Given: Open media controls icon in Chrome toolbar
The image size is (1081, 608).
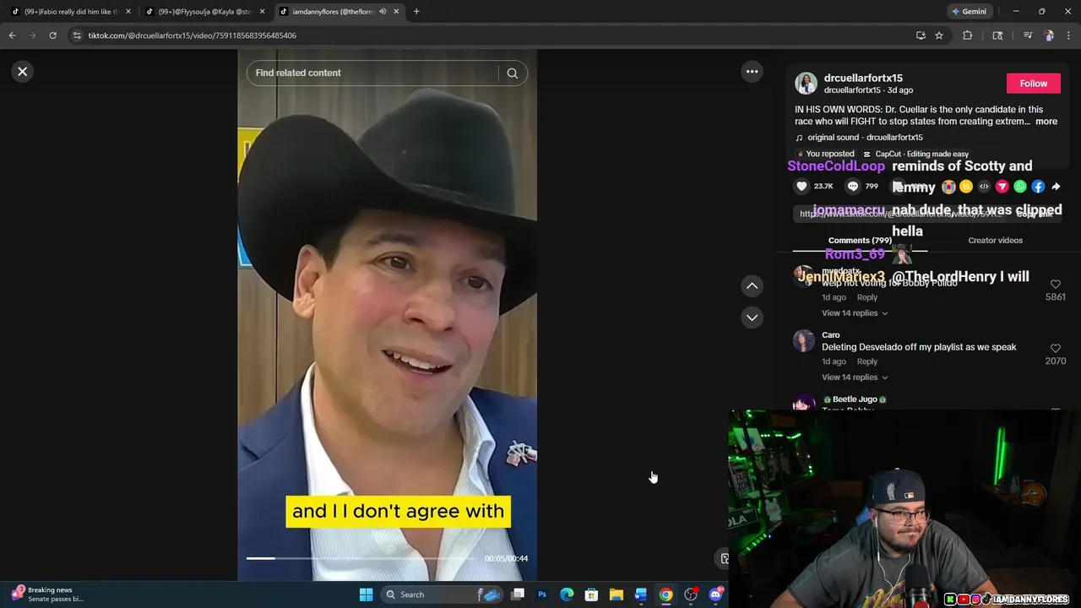Looking at the screenshot, I should 1027,35.
